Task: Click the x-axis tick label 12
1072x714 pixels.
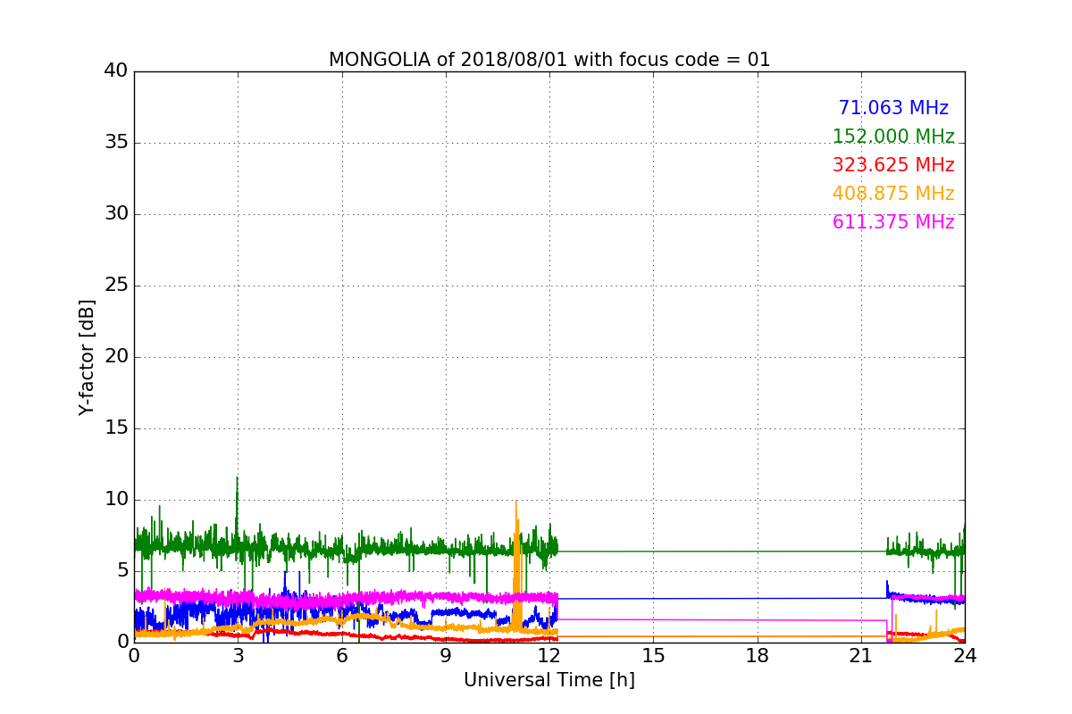Action: pyautogui.click(x=549, y=655)
